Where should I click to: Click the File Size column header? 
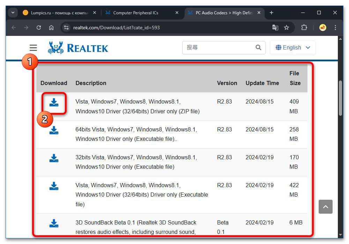pyautogui.click(x=295, y=78)
